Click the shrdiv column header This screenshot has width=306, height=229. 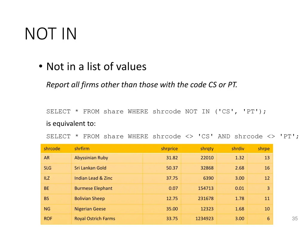pos(238,148)
